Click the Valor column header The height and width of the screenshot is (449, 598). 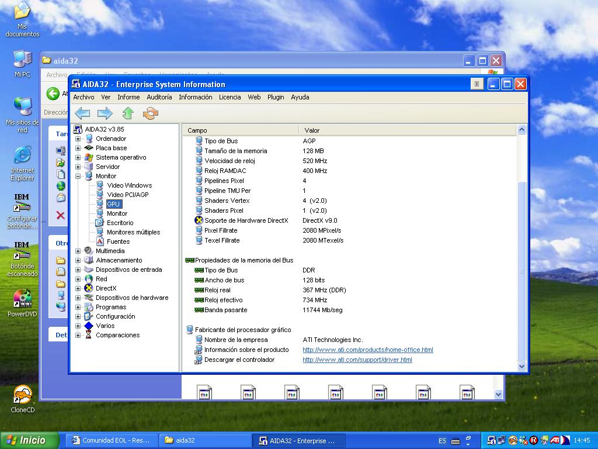[408, 130]
